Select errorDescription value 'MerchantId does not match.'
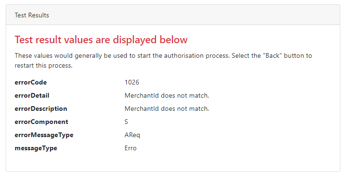The height and width of the screenshot is (177, 347). (167, 108)
